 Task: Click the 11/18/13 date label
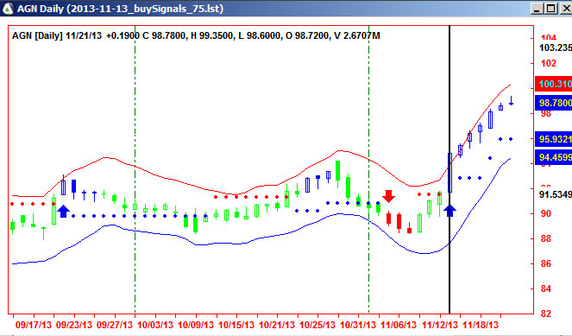click(x=481, y=325)
